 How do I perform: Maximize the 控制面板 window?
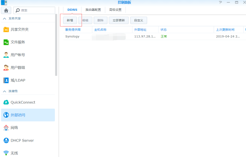[x=237, y=2]
